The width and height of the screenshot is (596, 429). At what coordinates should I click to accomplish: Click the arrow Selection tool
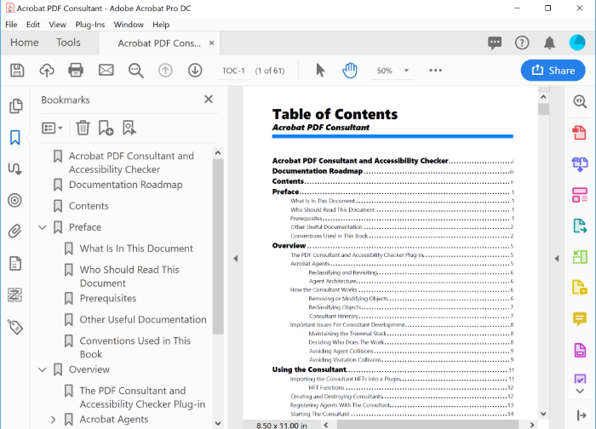pos(320,70)
